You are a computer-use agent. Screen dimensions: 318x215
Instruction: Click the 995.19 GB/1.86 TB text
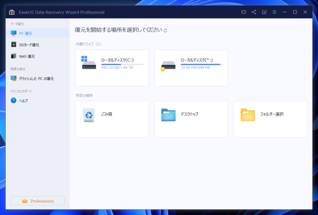(117, 68)
